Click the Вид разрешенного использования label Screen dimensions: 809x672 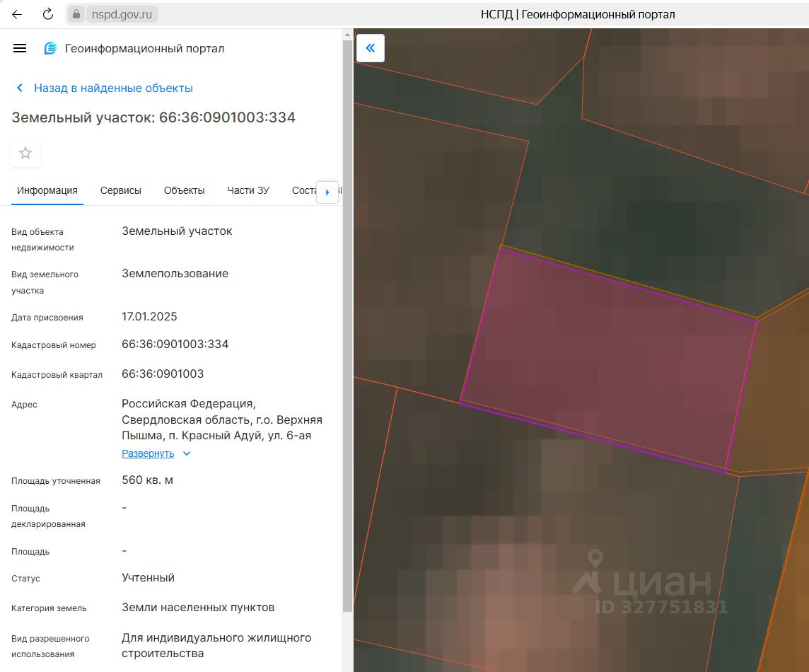click(x=50, y=647)
